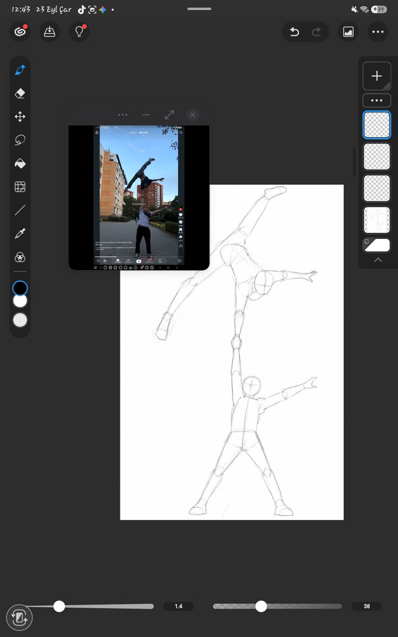
Task: Collapse the layers panel chevron
Action: pyautogui.click(x=378, y=260)
